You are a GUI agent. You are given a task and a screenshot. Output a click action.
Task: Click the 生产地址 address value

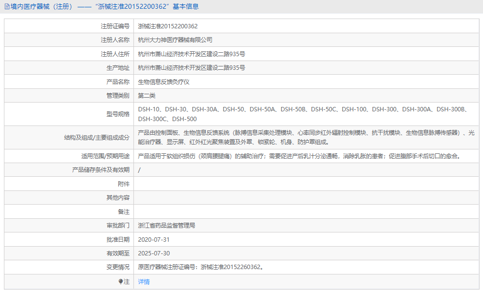pyautogui.click(x=191, y=68)
